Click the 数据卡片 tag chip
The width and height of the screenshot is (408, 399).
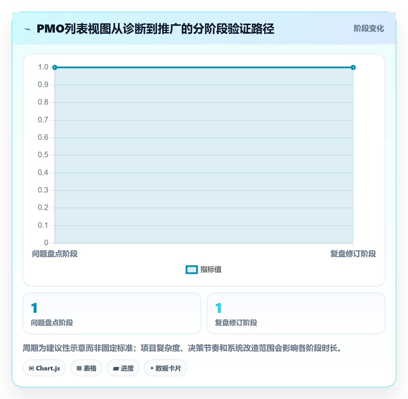[166, 368]
